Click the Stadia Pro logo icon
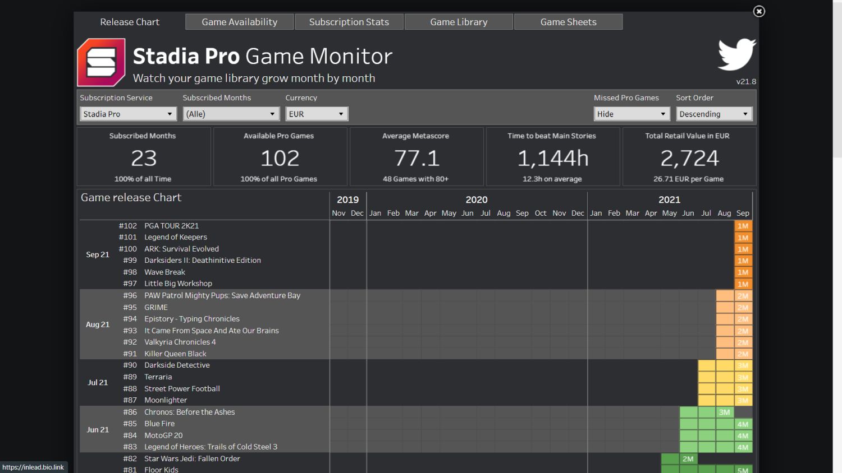Viewport: 842px width, 473px height. (x=101, y=62)
